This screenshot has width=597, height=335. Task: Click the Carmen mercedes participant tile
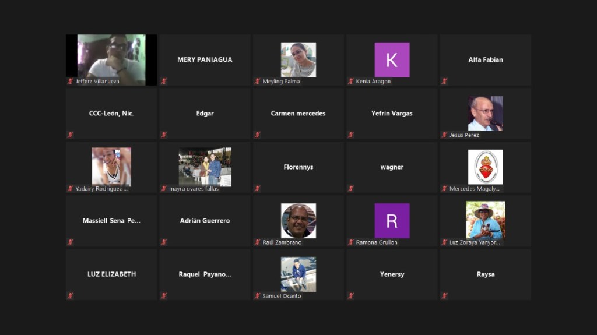pyautogui.click(x=298, y=114)
